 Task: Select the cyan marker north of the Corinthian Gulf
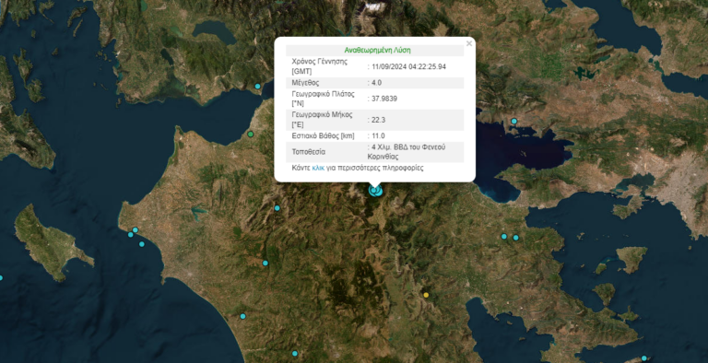tap(513, 121)
